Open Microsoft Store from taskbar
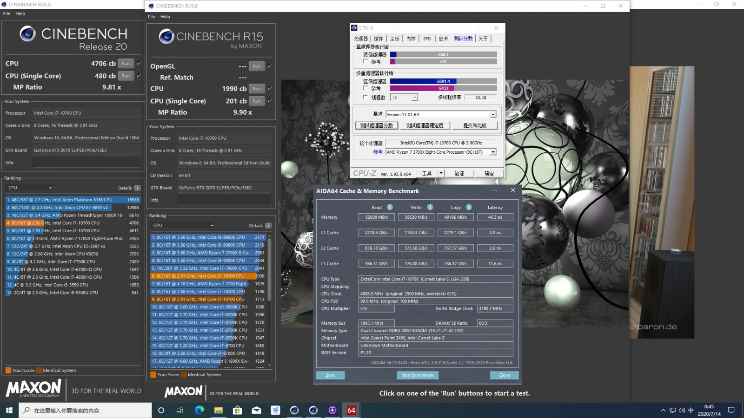Screen dimensions: 744x418 [x=237, y=410]
